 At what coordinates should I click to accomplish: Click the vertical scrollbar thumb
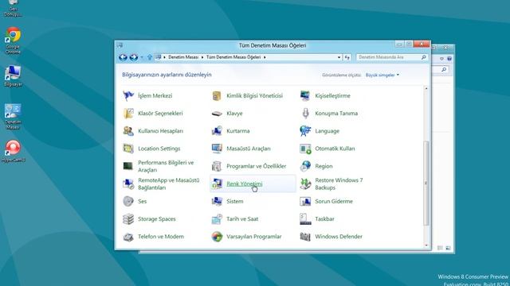click(x=426, y=184)
